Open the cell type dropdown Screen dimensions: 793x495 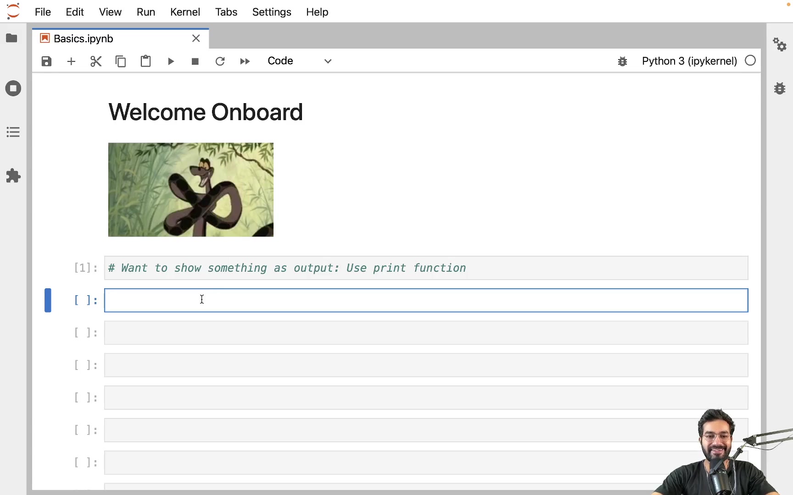click(327, 60)
